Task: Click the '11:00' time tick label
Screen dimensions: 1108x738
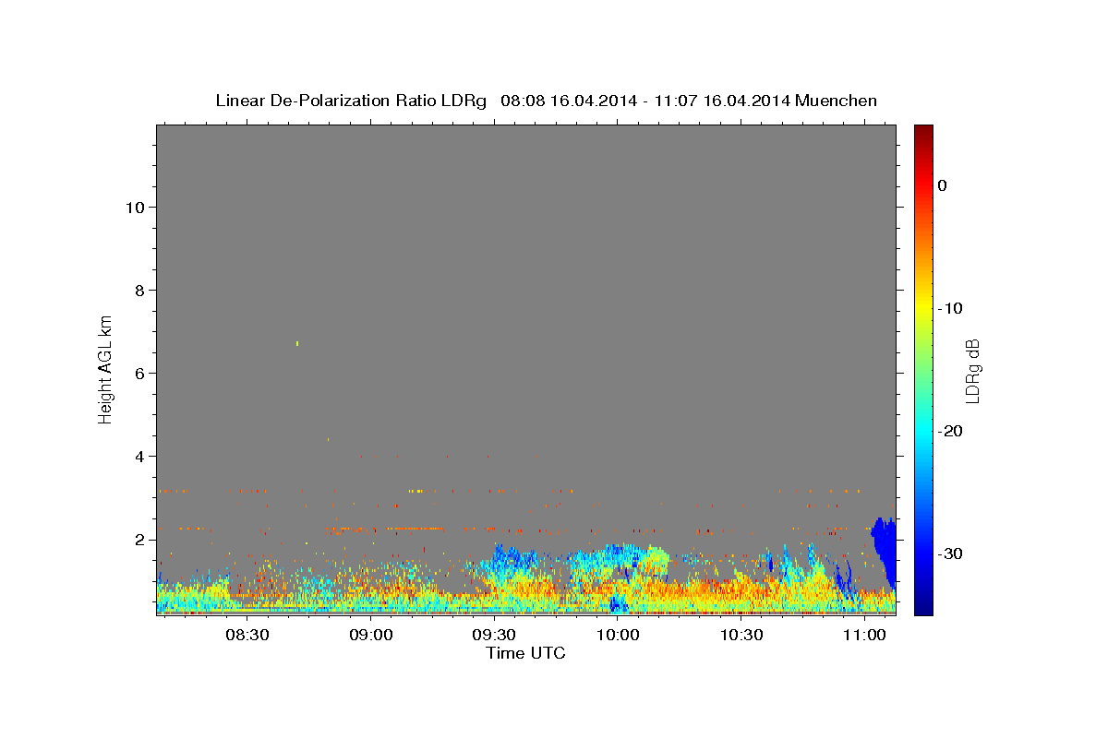Action: point(864,636)
